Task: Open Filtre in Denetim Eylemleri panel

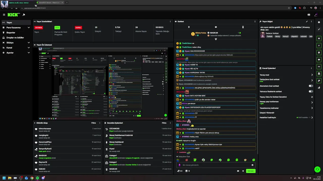Action: point(164,123)
